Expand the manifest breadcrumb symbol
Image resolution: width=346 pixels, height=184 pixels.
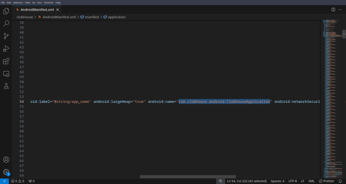pyautogui.click(x=89, y=17)
